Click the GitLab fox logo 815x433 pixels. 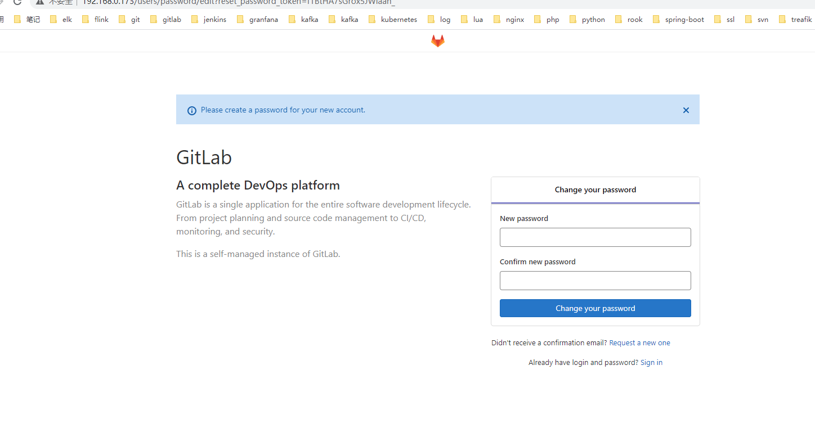[x=438, y=40]
